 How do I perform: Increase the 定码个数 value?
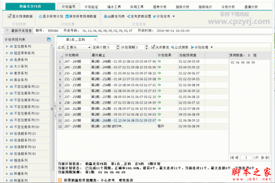[x=118, y=46]
